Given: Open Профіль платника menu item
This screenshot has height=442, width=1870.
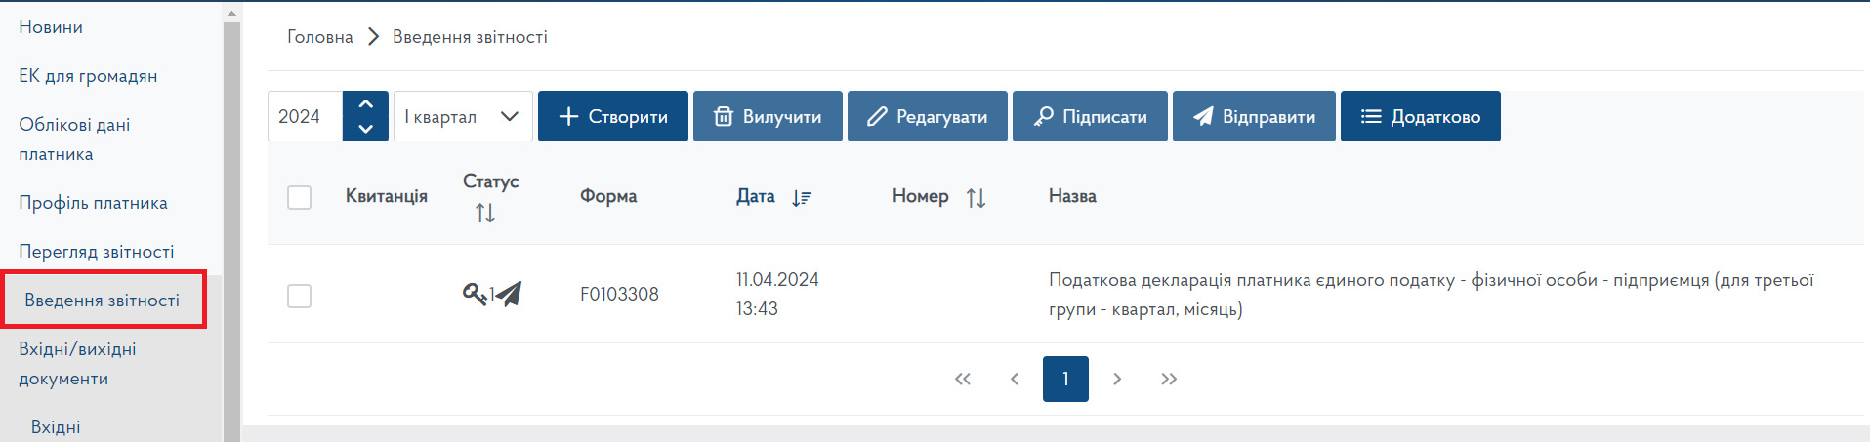Looking at the screenshot, I should tap(93, 203).
